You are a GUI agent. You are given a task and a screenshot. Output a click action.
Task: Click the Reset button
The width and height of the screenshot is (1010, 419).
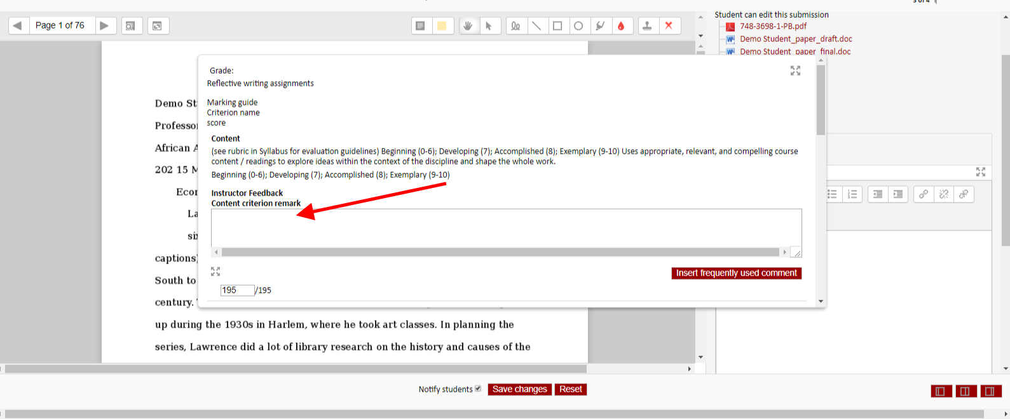(571, 389)
